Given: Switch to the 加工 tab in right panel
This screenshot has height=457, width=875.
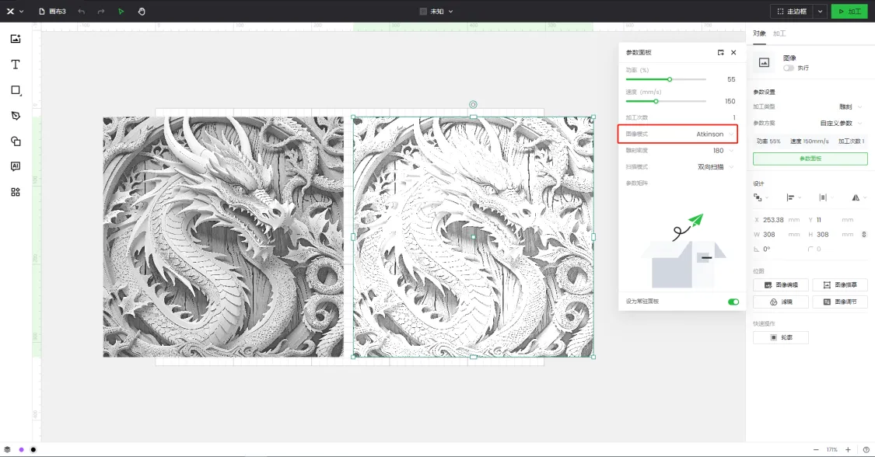Looking at the screenshot, I should [779, 33].
